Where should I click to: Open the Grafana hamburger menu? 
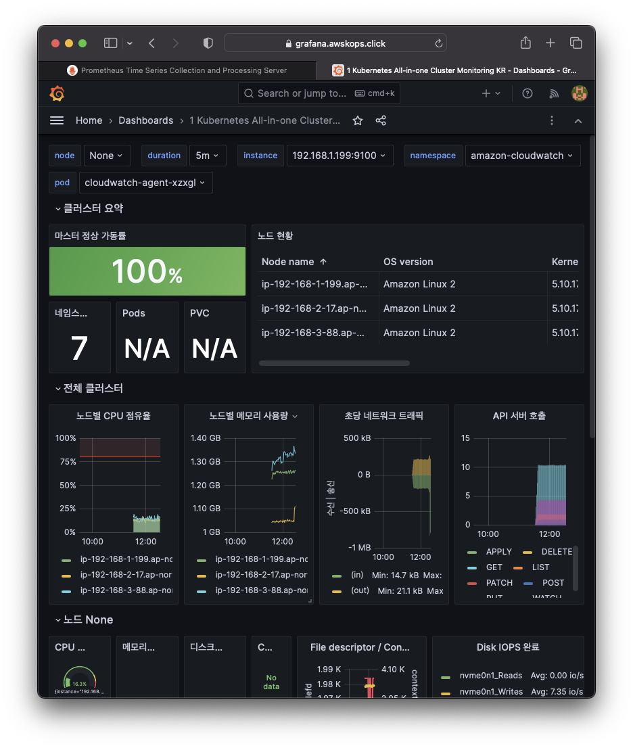pos(57,120)
